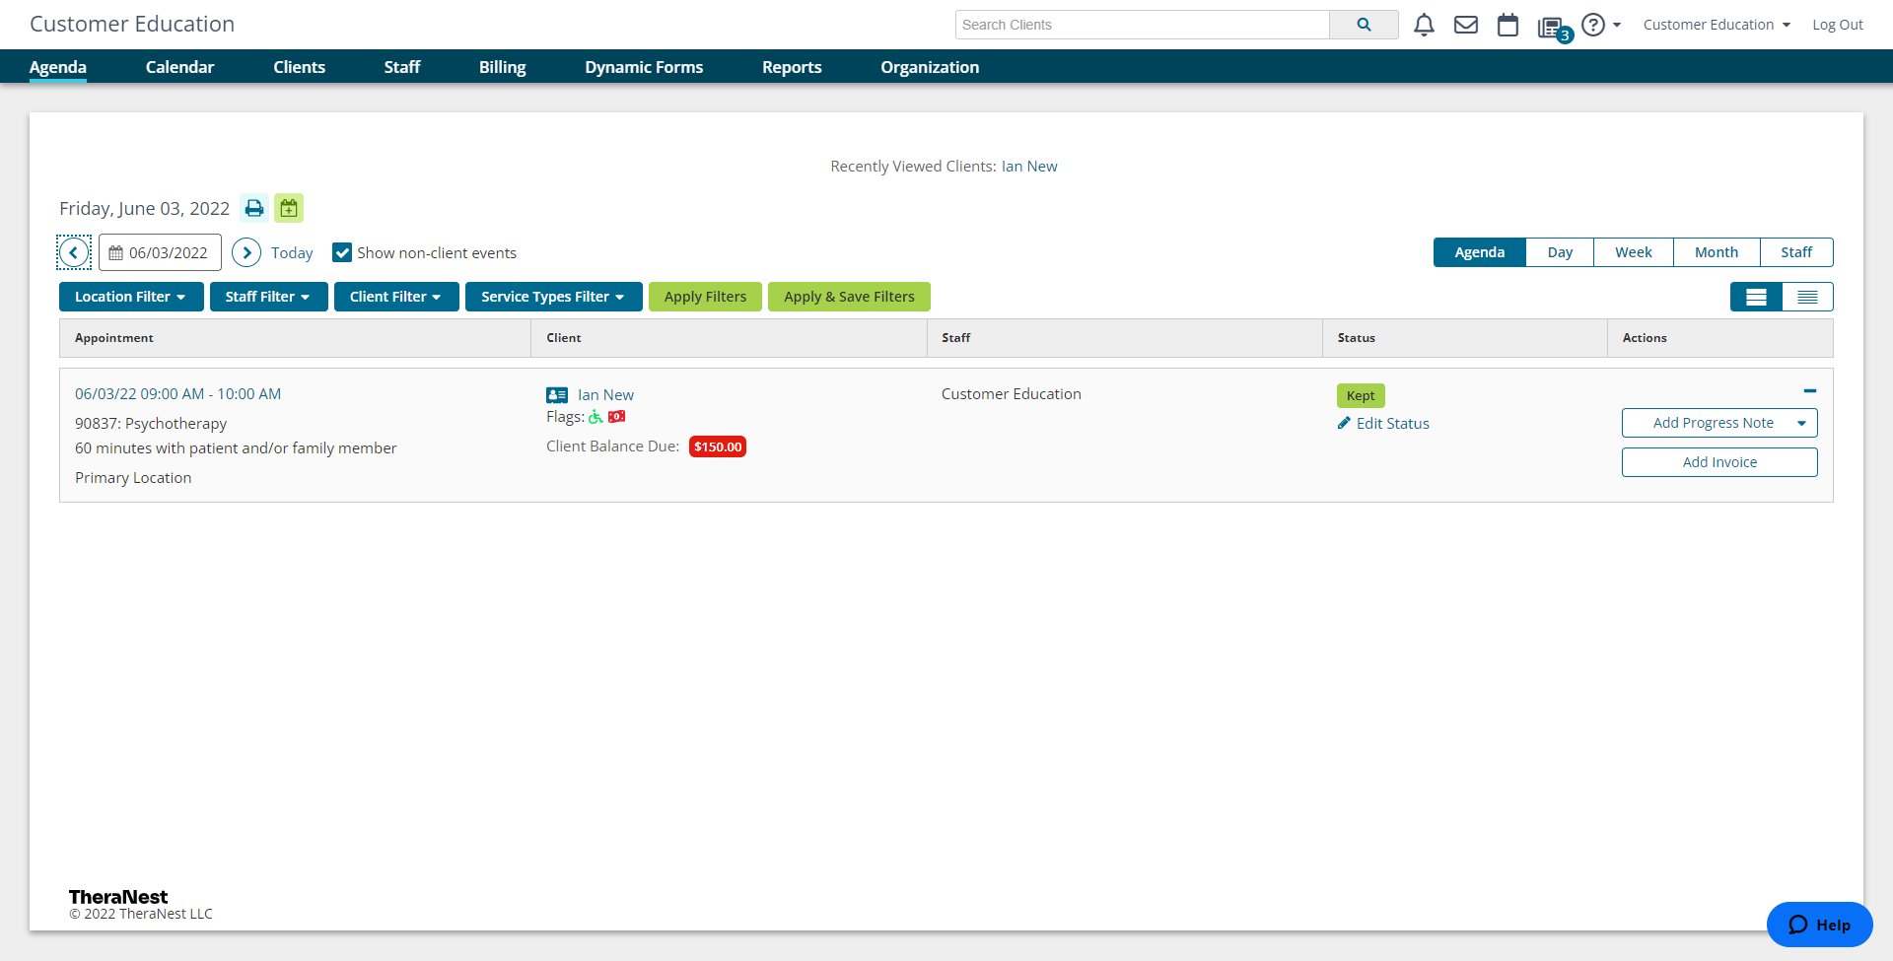
Task: Open the Dynamic Forms menu item
Action: coord(644,67)
